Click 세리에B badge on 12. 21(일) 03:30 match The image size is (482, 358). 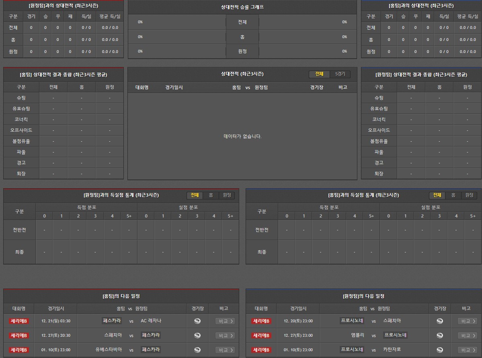[19, 321]
